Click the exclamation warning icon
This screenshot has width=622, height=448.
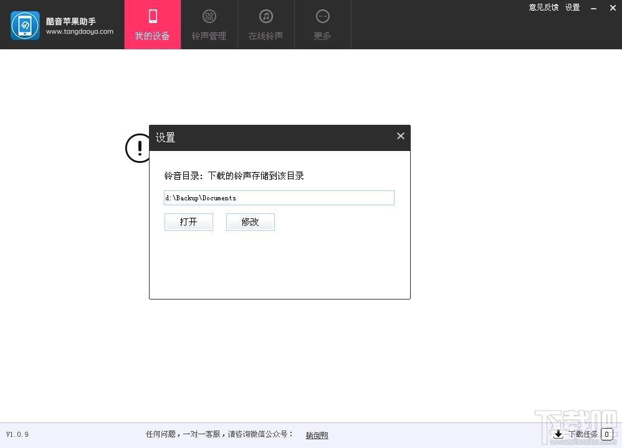tap(137, 148)
